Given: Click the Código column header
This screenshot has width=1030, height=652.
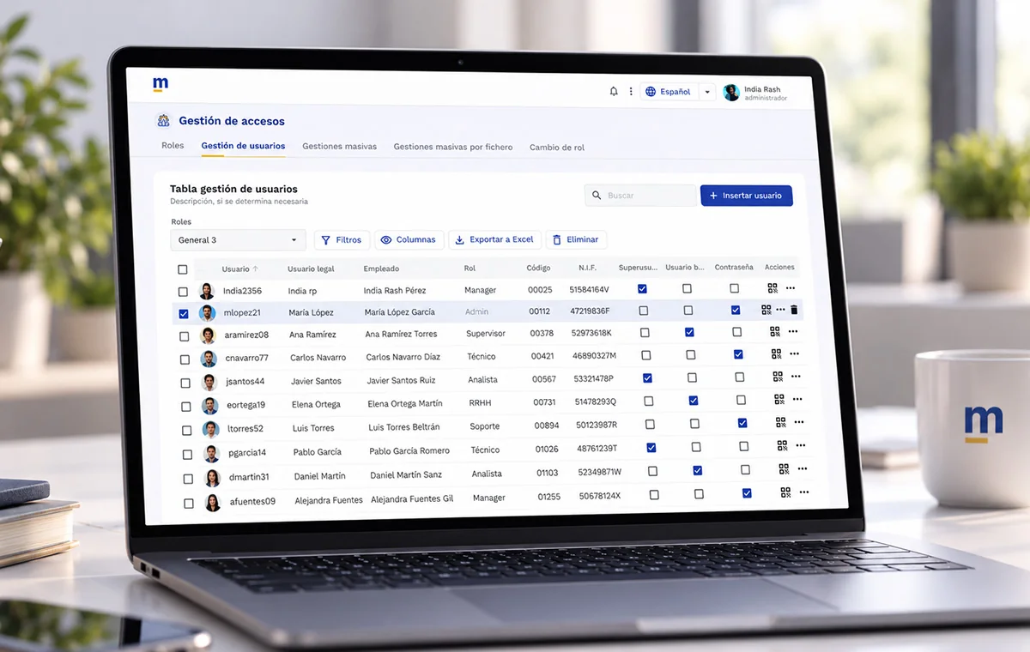Looking at the screenshot, I should click(538, 268).
